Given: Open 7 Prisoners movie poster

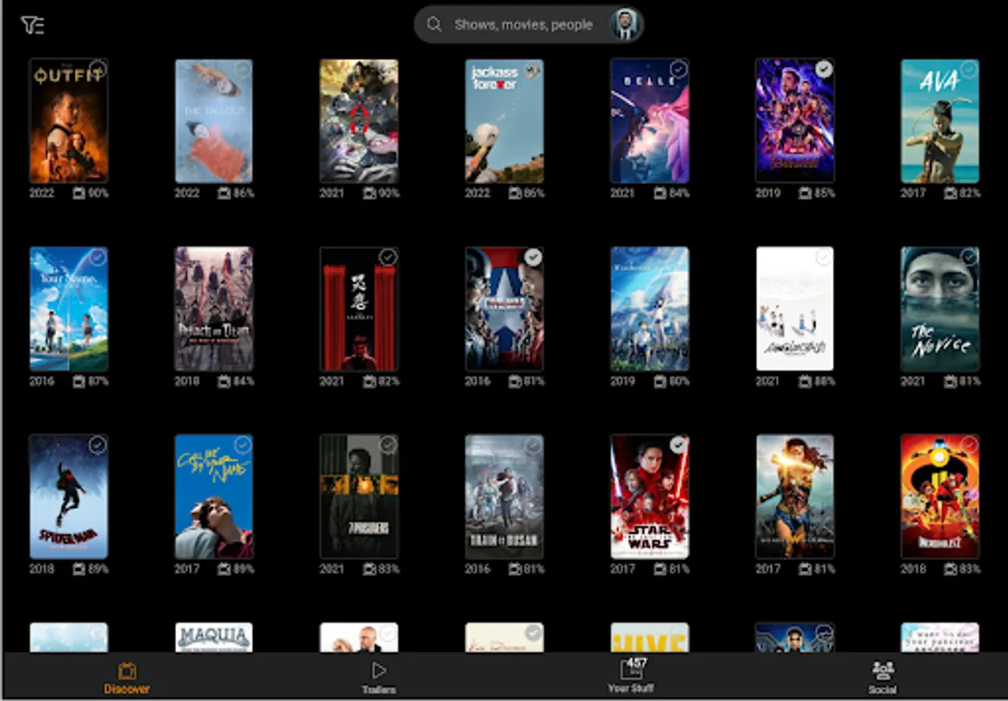Looking at the screenshot, I should coord(359,496).
